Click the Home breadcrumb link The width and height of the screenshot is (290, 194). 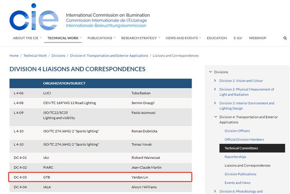[14, 56]
